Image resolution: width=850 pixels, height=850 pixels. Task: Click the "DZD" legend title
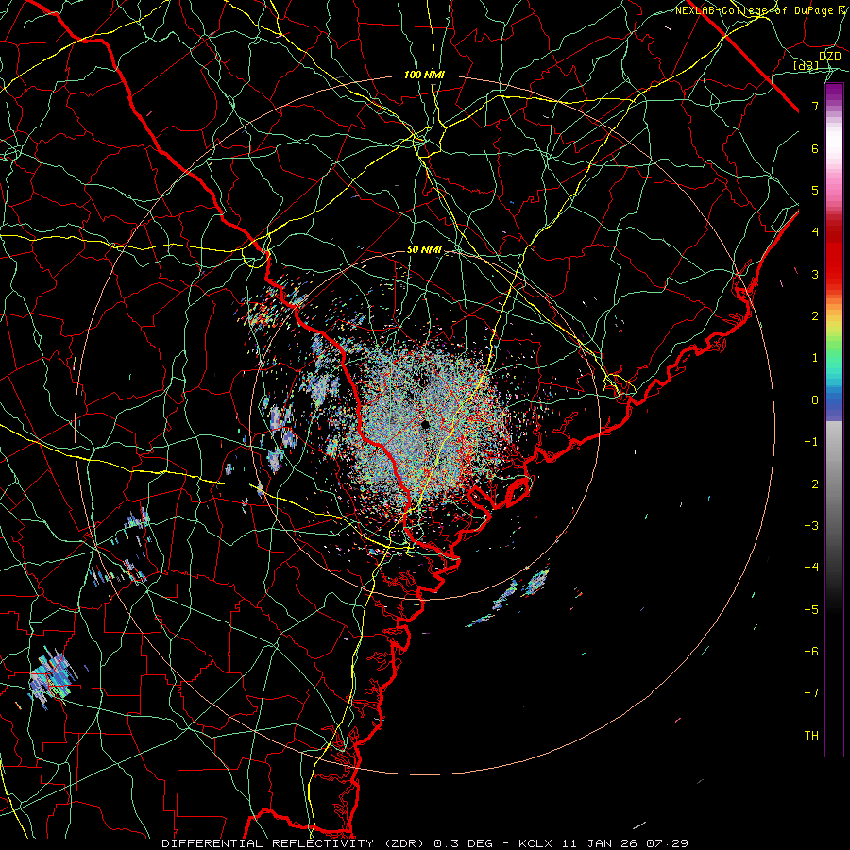coord(830,57)
